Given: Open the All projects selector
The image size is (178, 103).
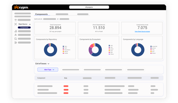Looking at the screenshot, I should coord(89,7).
